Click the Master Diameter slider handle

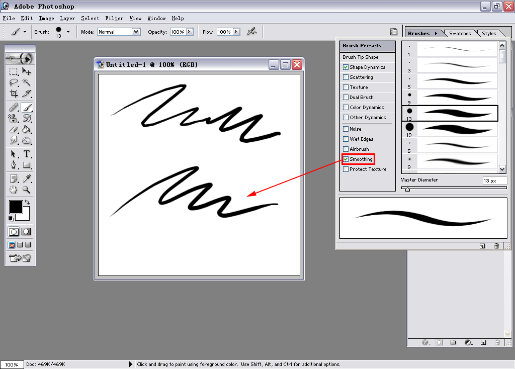click(407, 189)
